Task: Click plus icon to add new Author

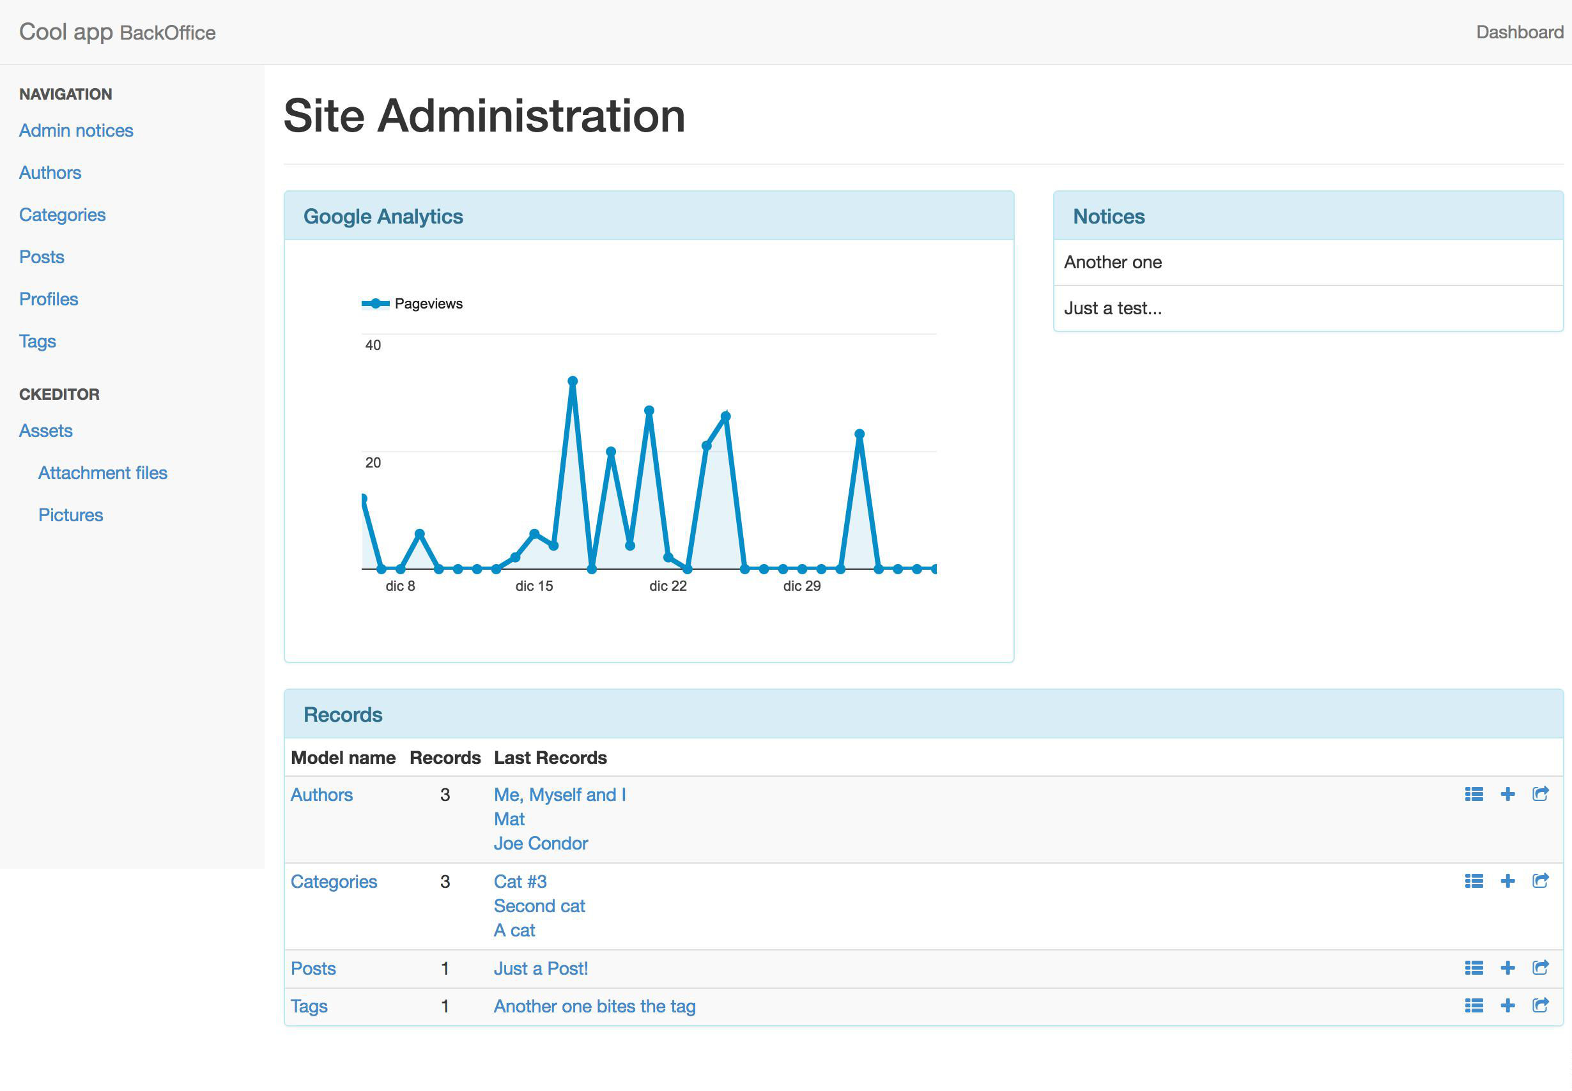Action: [1507, 793]
